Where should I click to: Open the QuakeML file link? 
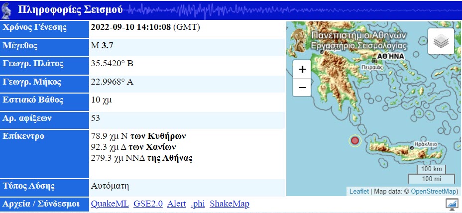(x=110, y=204)
